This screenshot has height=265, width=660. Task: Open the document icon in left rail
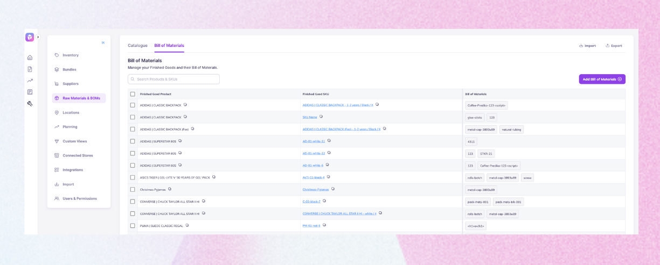pyautogui.click(x=30, y=69)
